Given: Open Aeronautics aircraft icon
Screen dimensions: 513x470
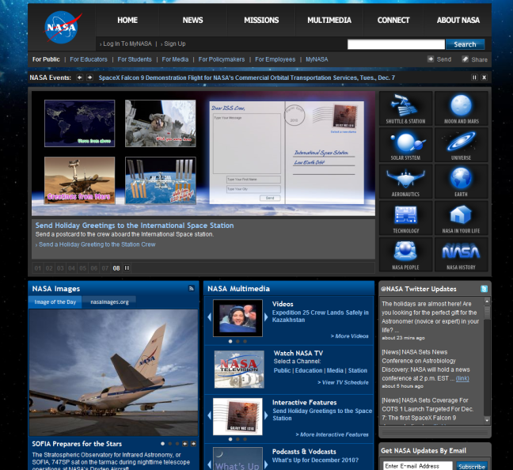Looking at the screenshot, I should coord(405,181).
